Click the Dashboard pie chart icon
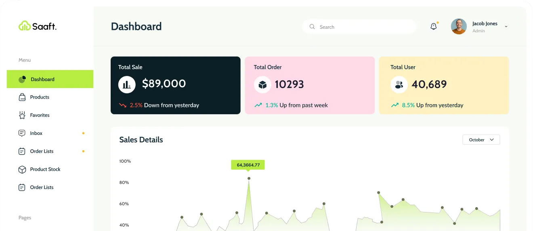The width and height of the screenshot is (533, 231). 22,79
